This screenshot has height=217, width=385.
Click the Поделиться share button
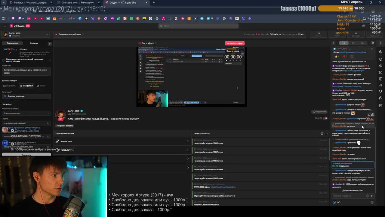[x=319, y=112]
